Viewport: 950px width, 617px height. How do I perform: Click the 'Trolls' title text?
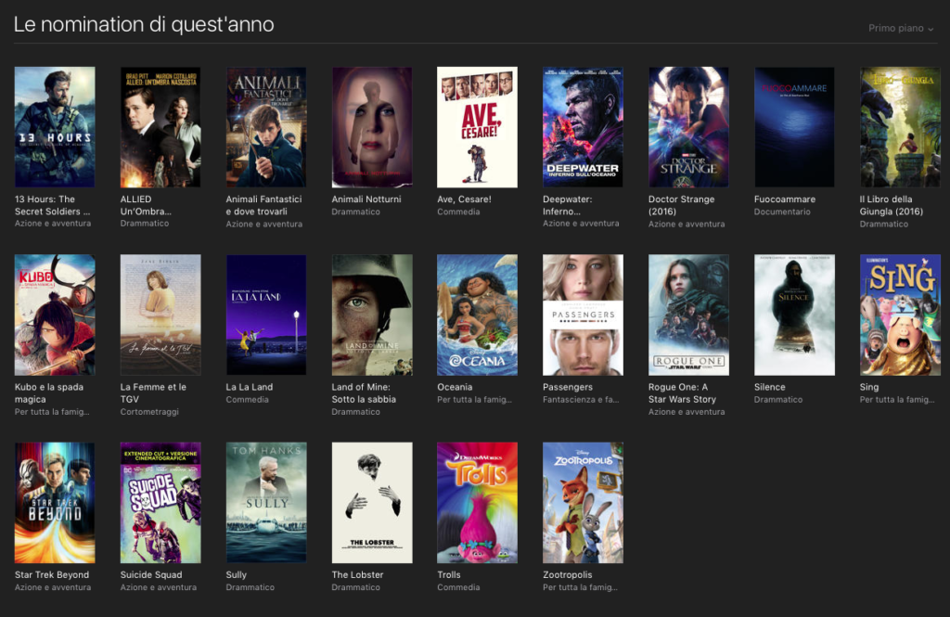pyautogui.click(x=449, y=574)
